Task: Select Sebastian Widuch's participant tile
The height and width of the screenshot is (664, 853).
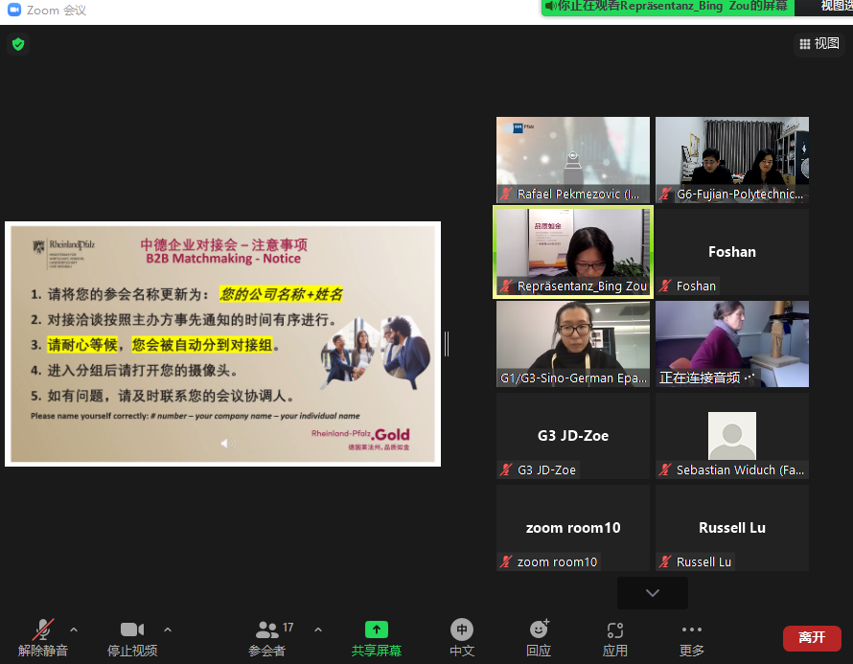Action: click(732, 436)
